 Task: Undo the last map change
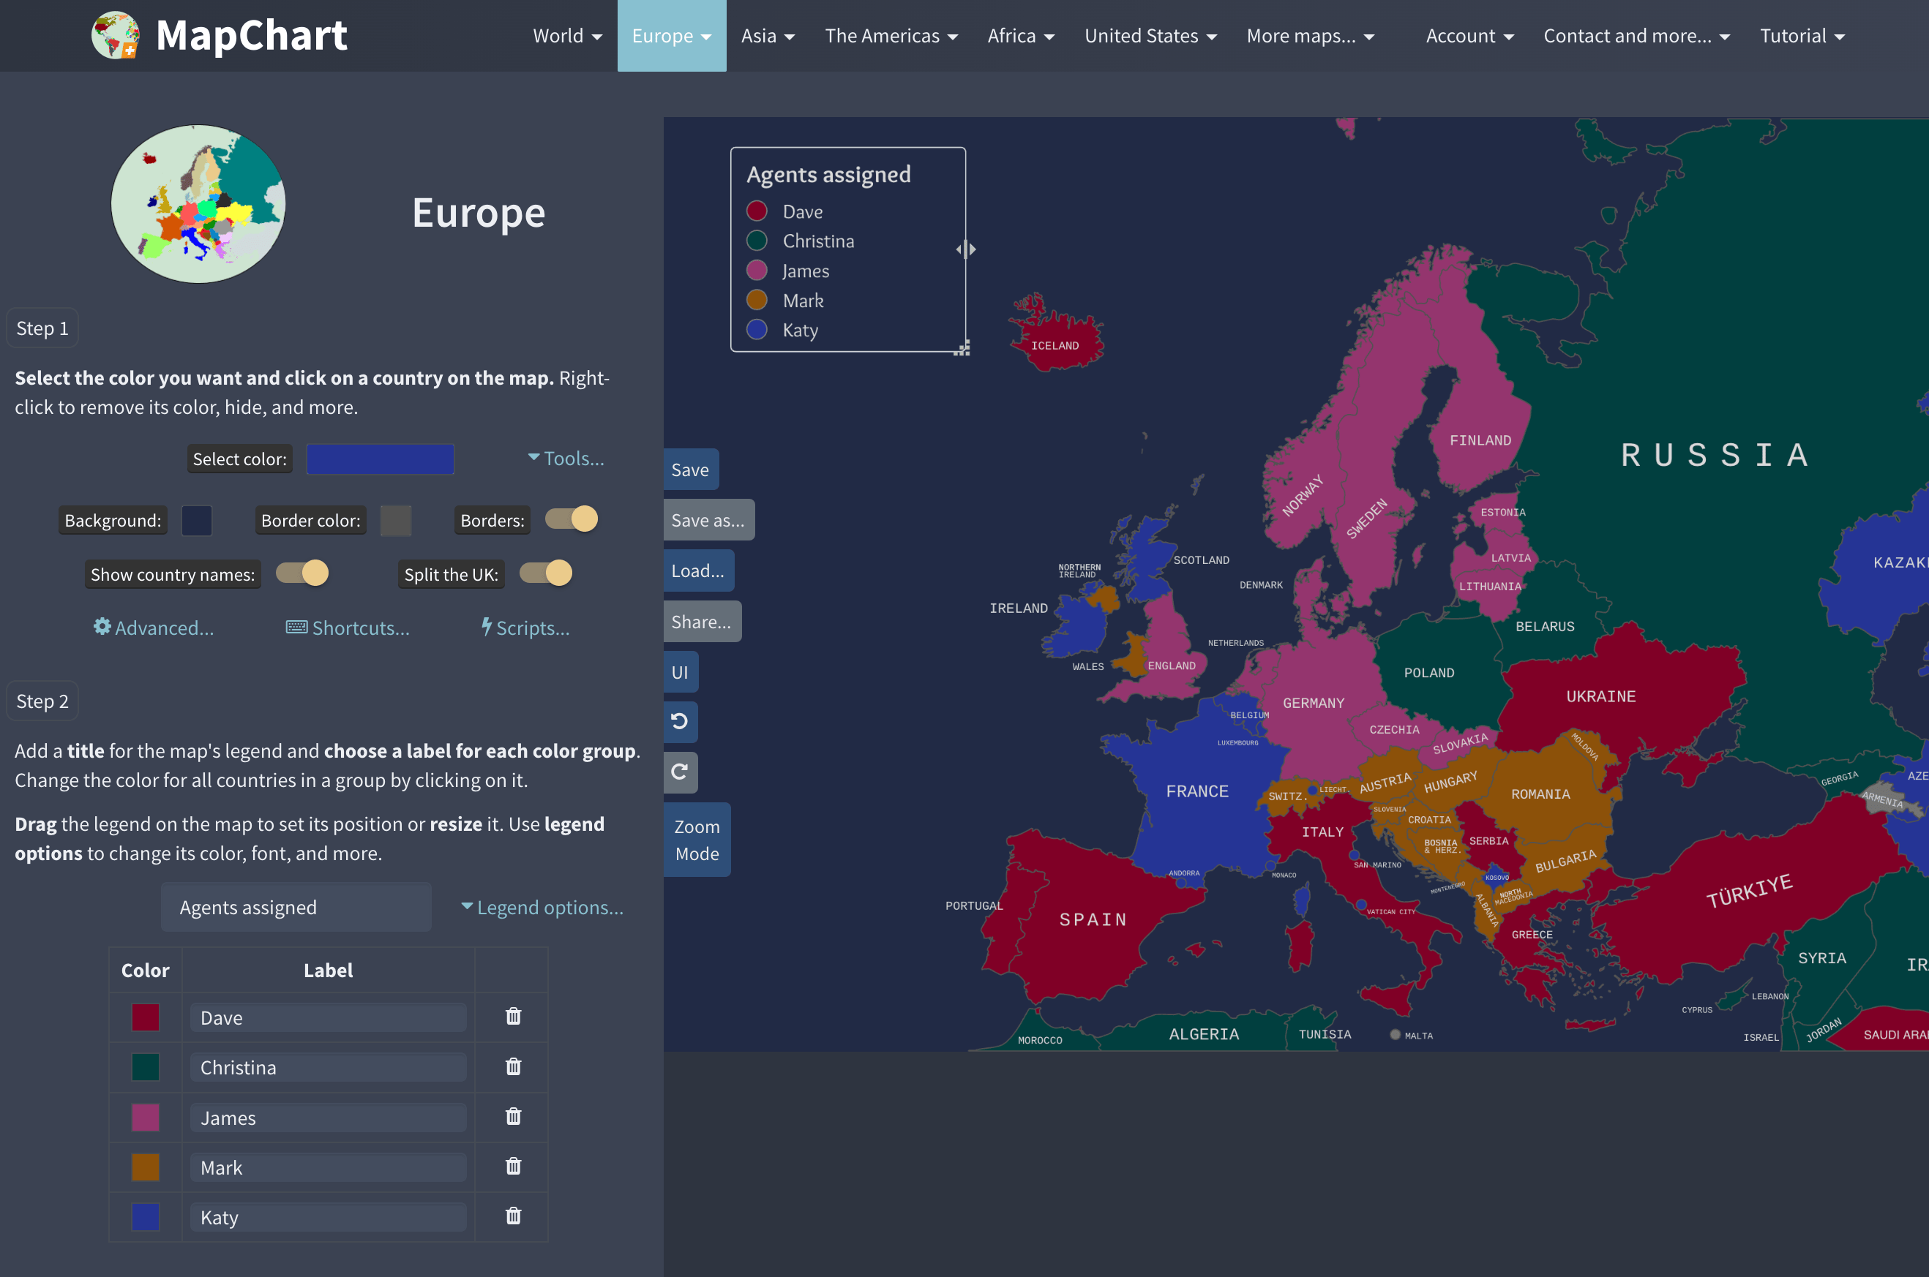(681, 722)
